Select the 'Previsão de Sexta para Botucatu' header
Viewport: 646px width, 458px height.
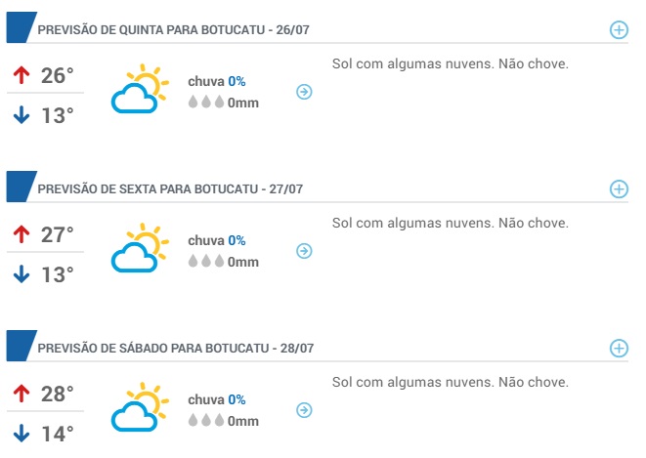[170, 189]
